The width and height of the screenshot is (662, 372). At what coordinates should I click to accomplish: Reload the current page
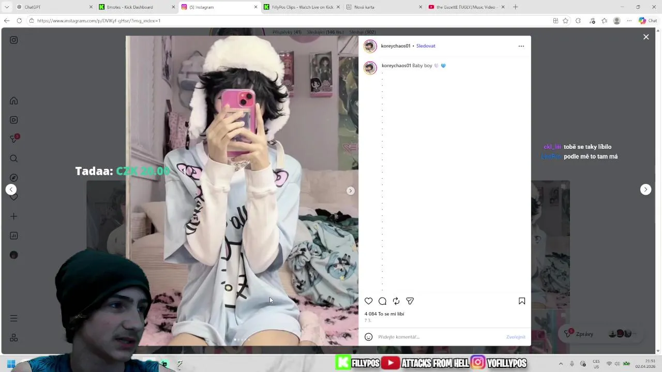pos(19,21)
